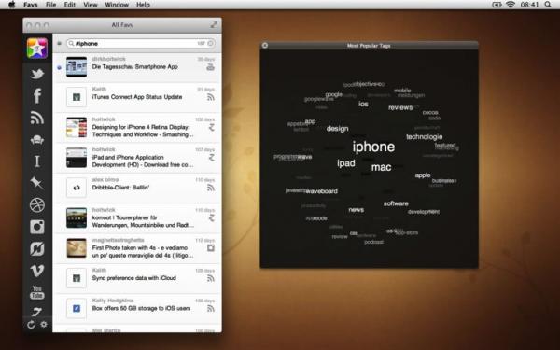Viewport: 560px width, 350px height.
Task: Select the 'mac' tag in tag cloud
Action: coord(381,167)
